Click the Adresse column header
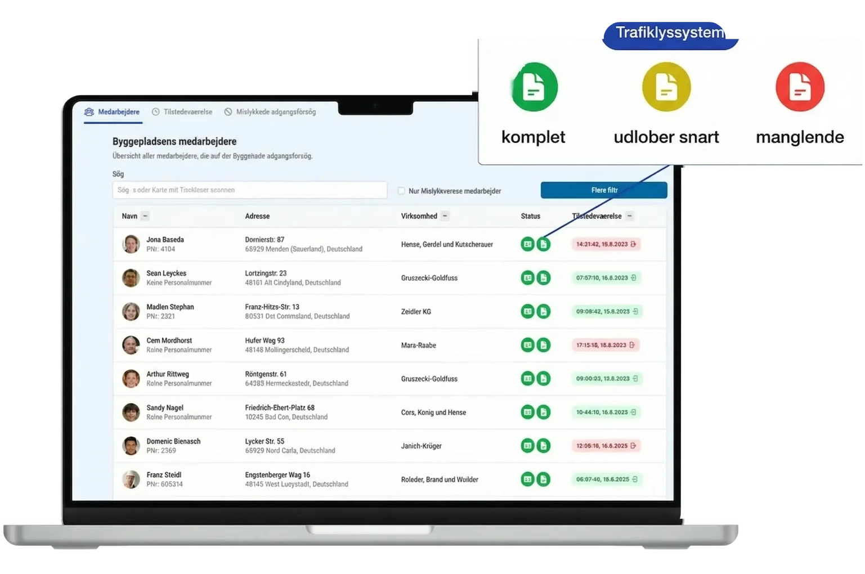 click(257, 216)
